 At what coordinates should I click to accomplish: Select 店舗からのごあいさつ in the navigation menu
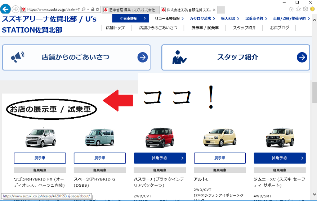(x=158, y=28)
